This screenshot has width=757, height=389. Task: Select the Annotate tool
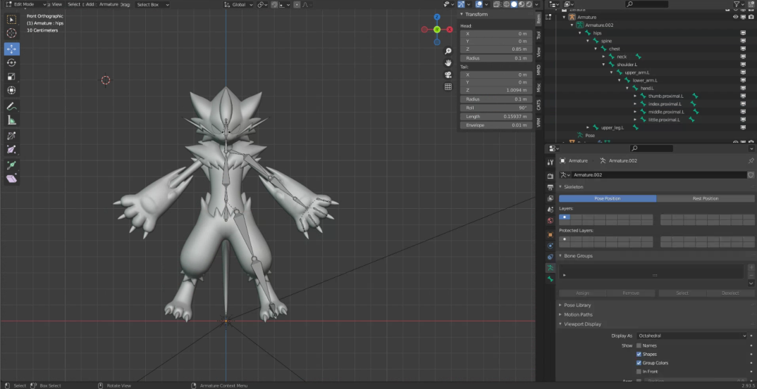tap(11, 106)
